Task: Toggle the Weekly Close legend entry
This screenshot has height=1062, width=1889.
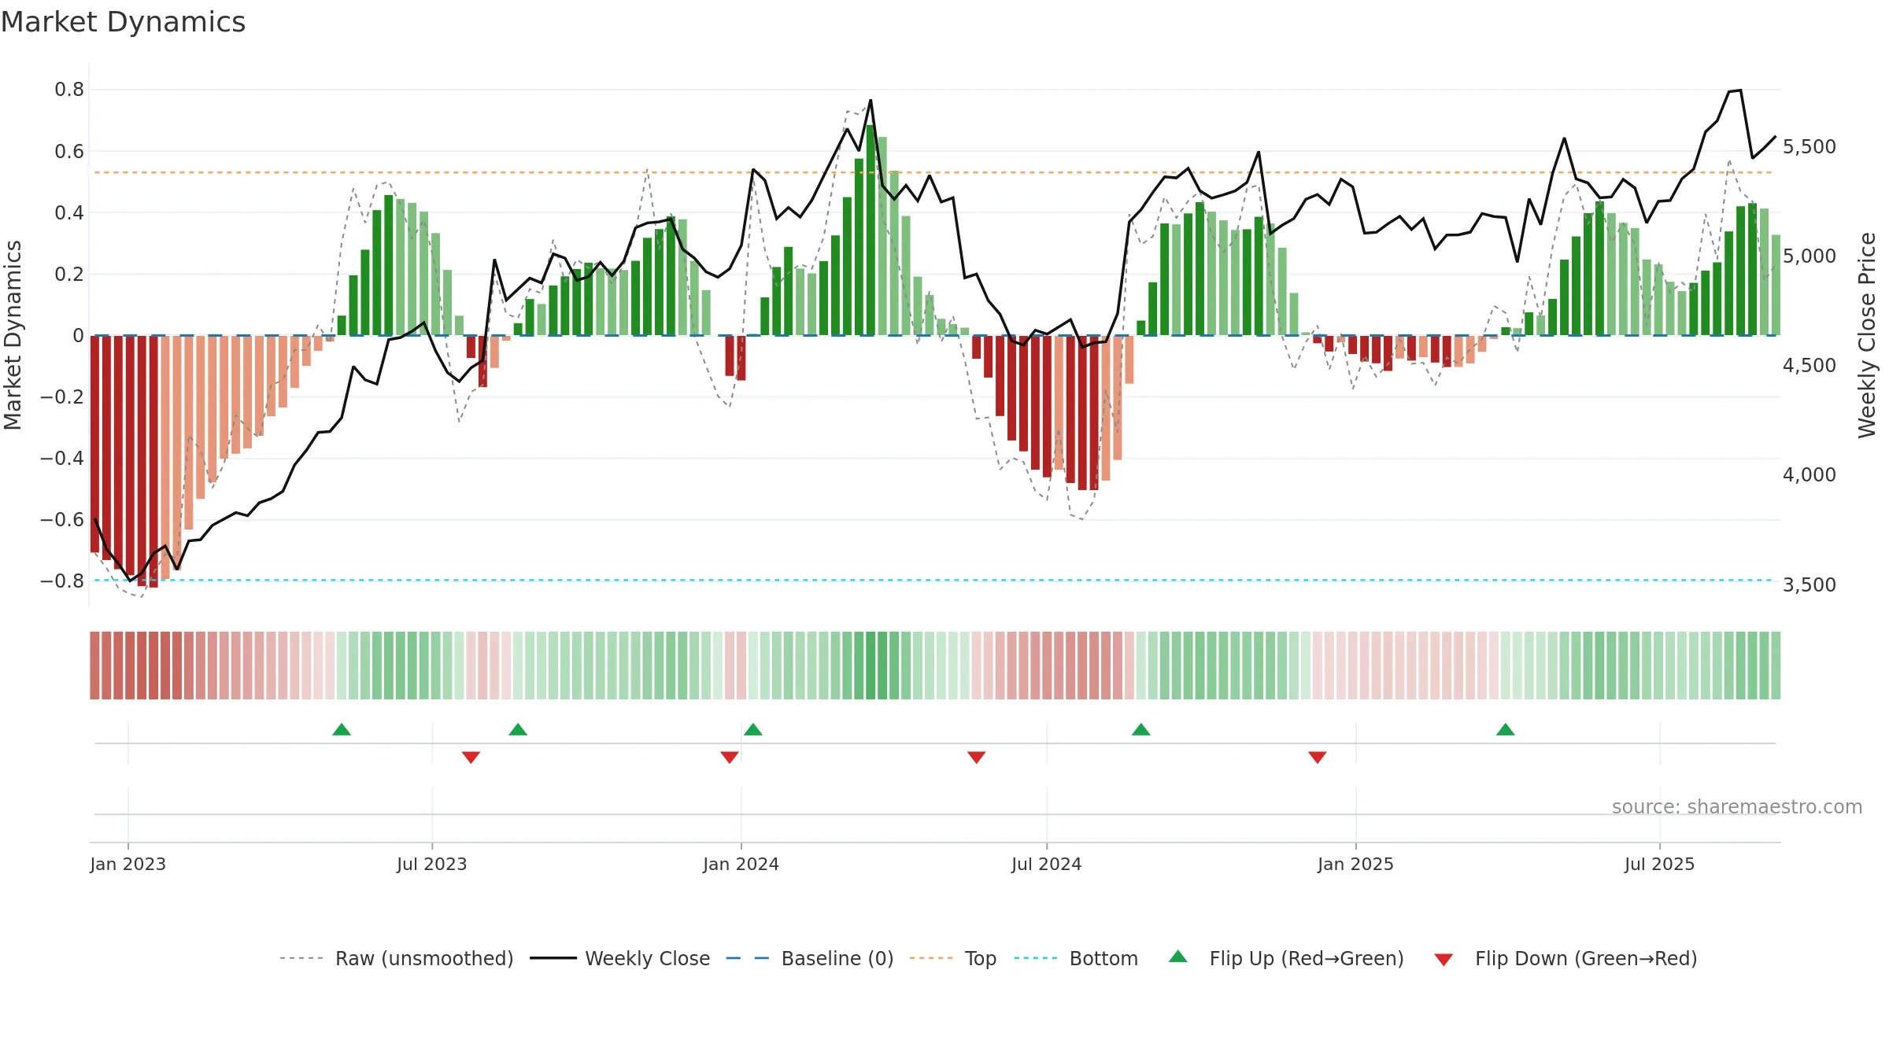Action: click(620, 958)
